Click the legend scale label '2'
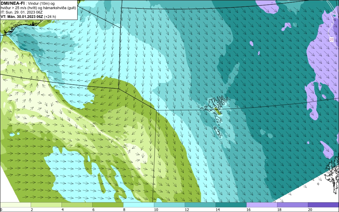 (32, 210)
